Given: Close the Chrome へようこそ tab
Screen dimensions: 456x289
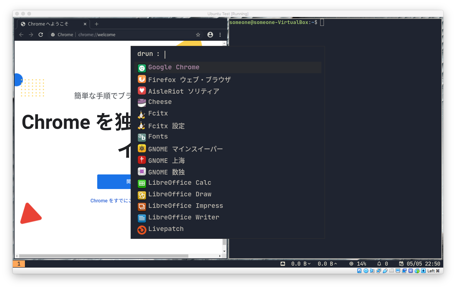Looking at the screenshot, I should (x=85, y=24).
